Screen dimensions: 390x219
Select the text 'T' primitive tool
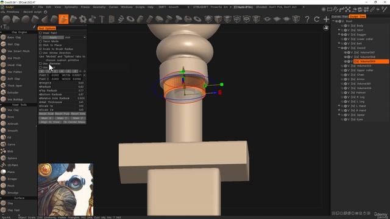102,19
